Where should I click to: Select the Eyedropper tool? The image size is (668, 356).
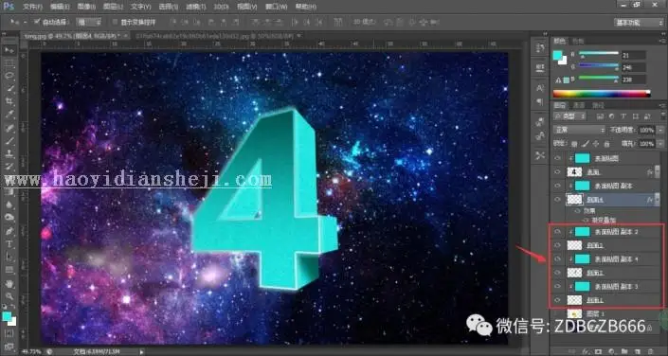point(9,115)
